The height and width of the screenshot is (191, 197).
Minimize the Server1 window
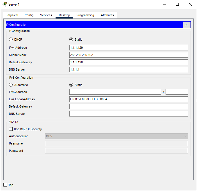click(x=165, y=4)
